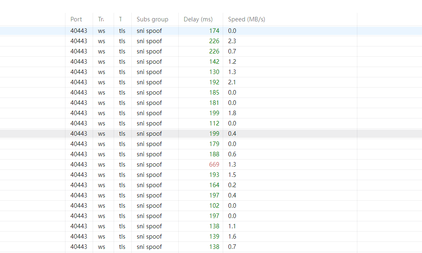The image size is (422, 253).
Task: Select the delay value 188
Action: [x=214, y=154]
